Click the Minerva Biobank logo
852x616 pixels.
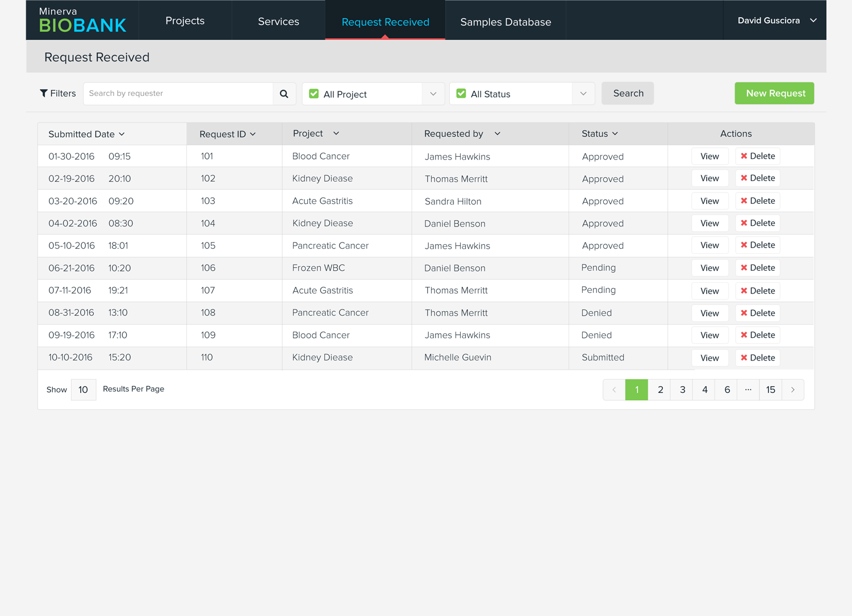82,20
